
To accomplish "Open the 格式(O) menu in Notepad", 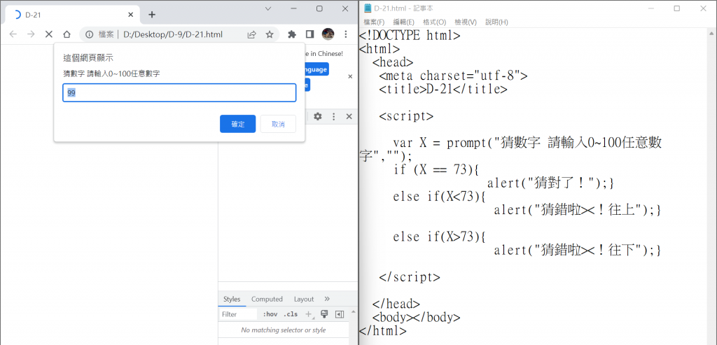I will 434,22.
